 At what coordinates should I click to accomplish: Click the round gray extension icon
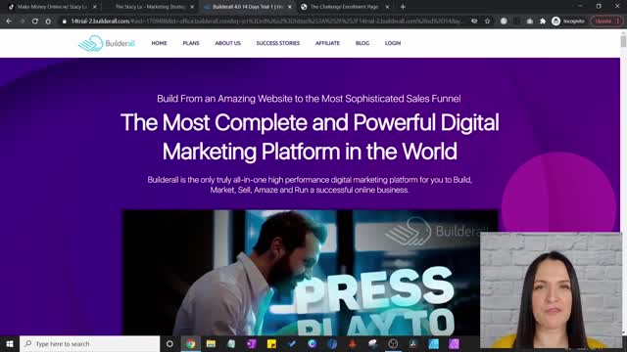pos(504,22)
